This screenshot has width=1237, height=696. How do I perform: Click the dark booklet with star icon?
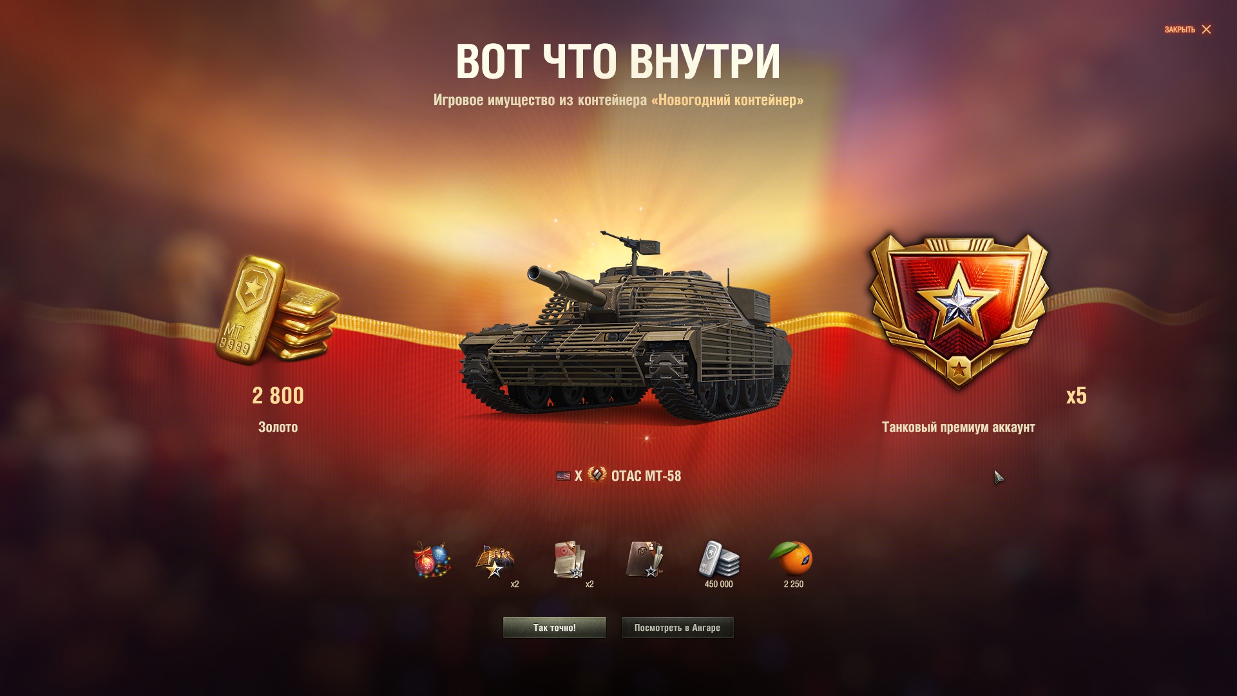pyautogui.click(x=644, y=559)
